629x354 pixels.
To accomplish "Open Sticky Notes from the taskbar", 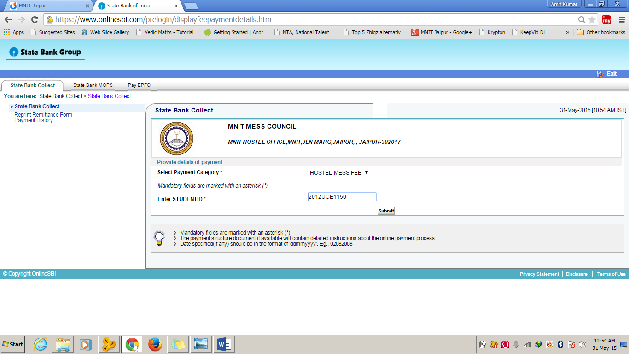I will click(x=178, y=344).
